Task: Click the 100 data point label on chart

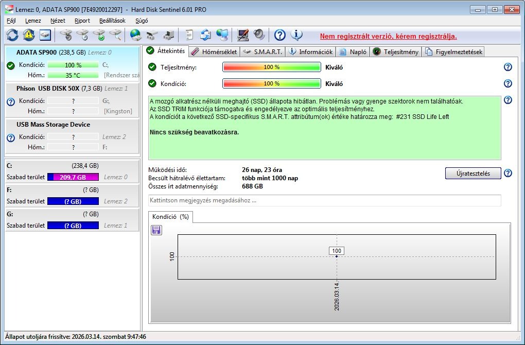Action: click(337, 251)
